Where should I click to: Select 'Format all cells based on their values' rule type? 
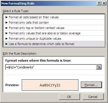pyautogui.click(x=54, y=17)
